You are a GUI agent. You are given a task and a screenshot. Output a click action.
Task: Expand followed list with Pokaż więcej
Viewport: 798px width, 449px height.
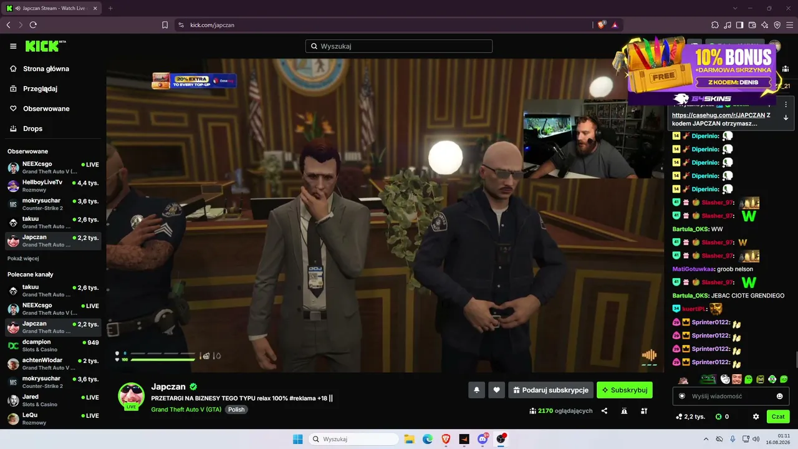click(x=23, y=258)
